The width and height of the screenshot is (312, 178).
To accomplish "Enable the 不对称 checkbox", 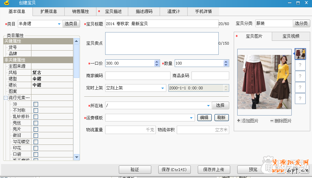I will click(36, 110).
